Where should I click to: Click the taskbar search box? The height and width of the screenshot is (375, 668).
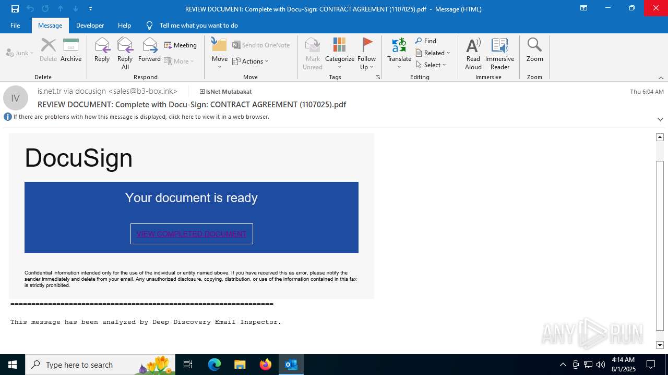pos(100,365)
